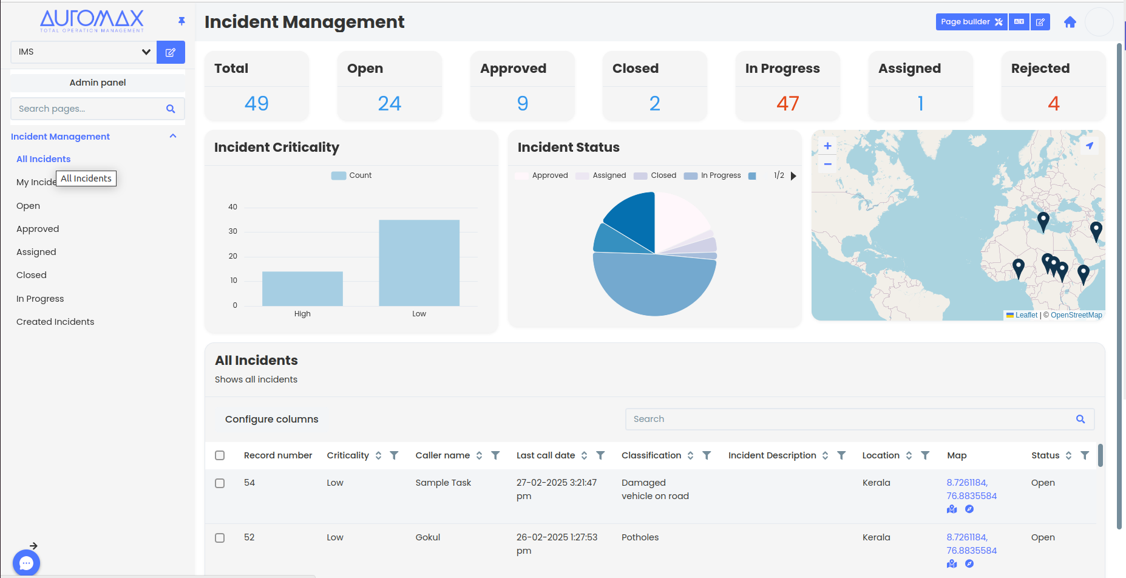Screen dimensions: 1126x578
Task: Toggle the Approved legend color swatch
Action: [521, 176]
